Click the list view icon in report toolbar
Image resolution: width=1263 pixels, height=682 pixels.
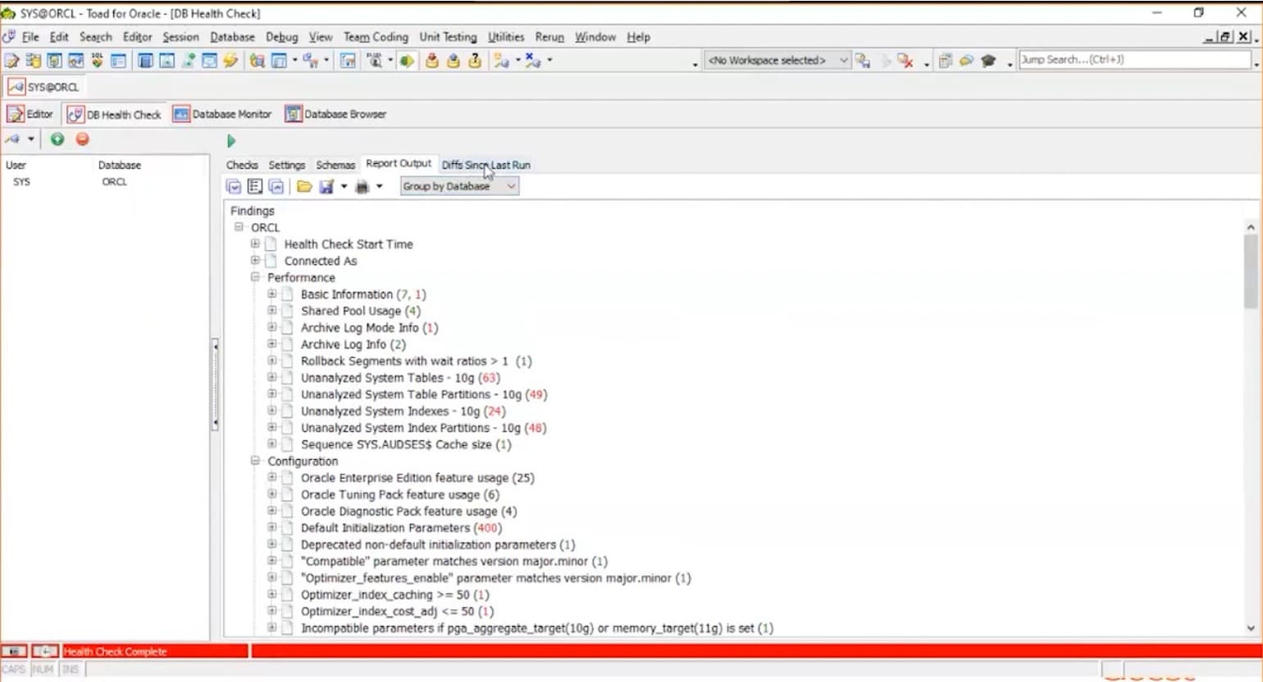[x=255, y=187]
